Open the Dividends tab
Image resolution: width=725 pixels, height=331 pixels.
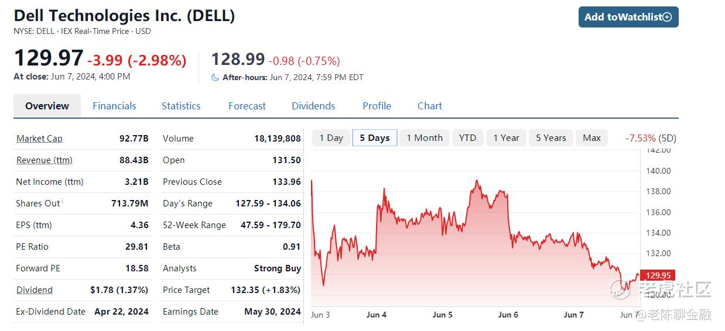point(313,106)
